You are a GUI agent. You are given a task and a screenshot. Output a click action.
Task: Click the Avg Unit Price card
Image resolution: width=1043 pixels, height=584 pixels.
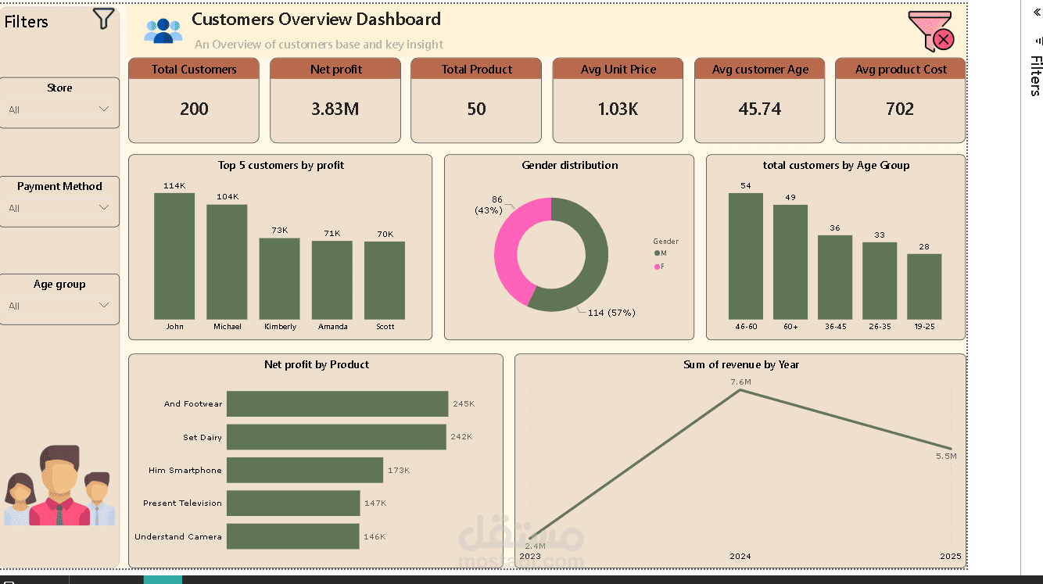(618, 100)
